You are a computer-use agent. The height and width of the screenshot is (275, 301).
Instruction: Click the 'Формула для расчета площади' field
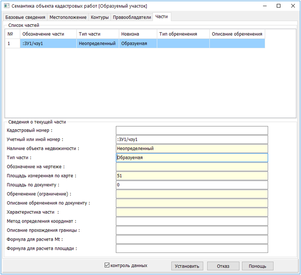pyautogui.click(x=192, y=248)
